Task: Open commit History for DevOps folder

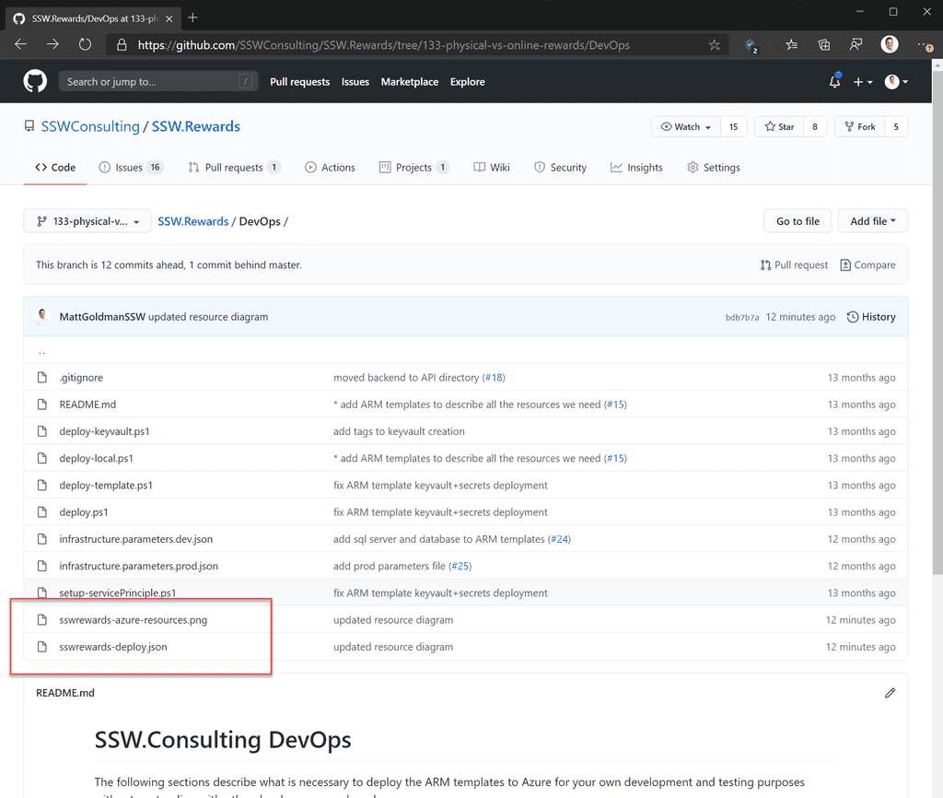Action: coord(870,316)
